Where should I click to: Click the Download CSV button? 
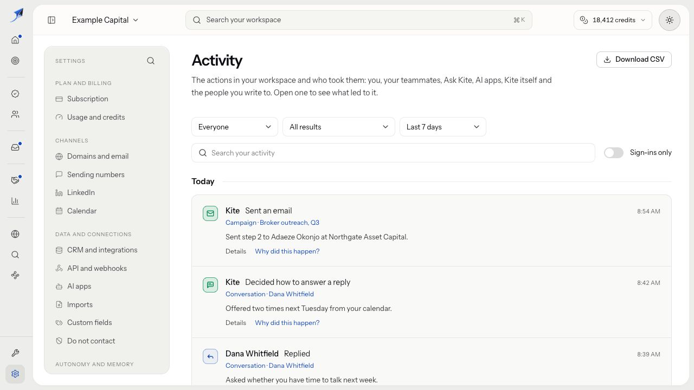coord(634,60)
